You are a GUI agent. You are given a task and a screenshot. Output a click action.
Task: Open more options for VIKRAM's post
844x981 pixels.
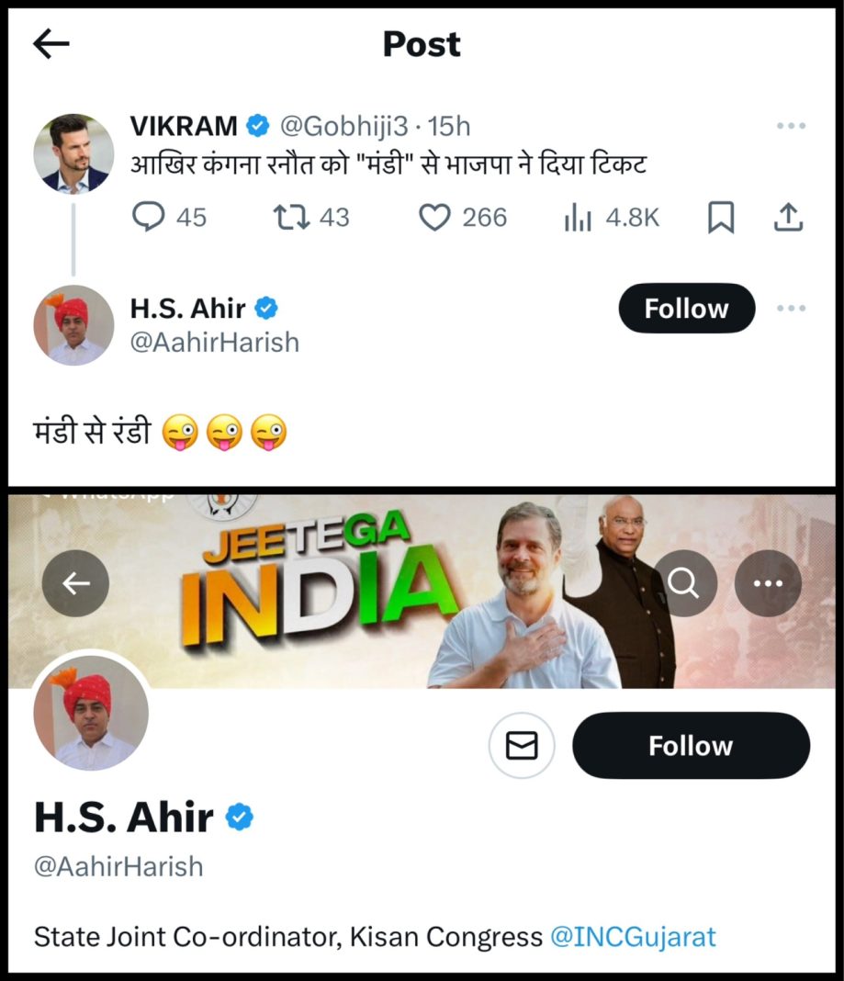pos(791,126)
